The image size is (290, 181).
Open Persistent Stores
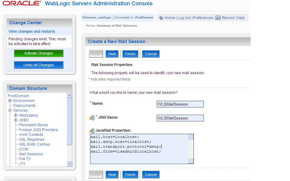(33, 125)
